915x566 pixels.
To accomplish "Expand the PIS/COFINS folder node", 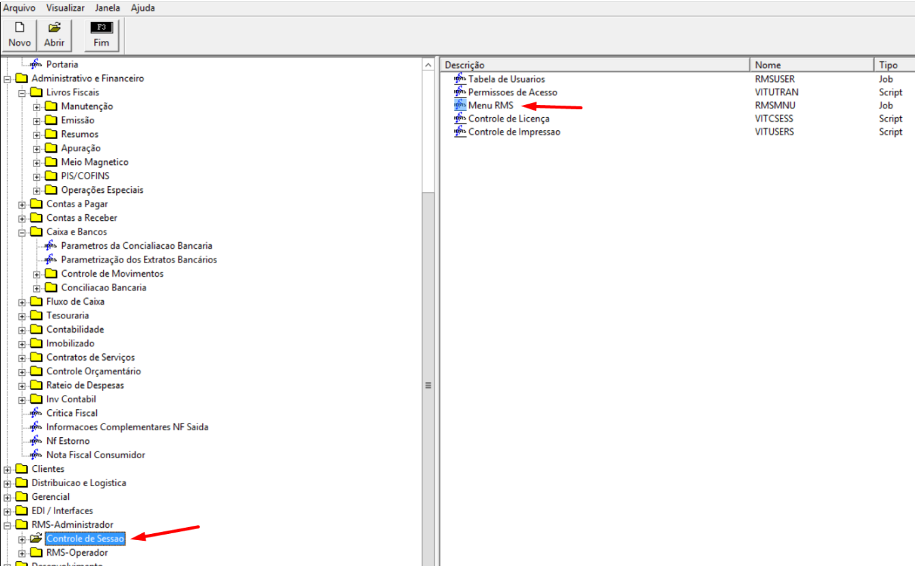I will click(x=37, y=177).
